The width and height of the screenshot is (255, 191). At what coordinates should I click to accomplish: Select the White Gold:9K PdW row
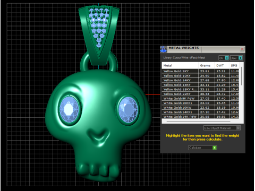point(200,99)
